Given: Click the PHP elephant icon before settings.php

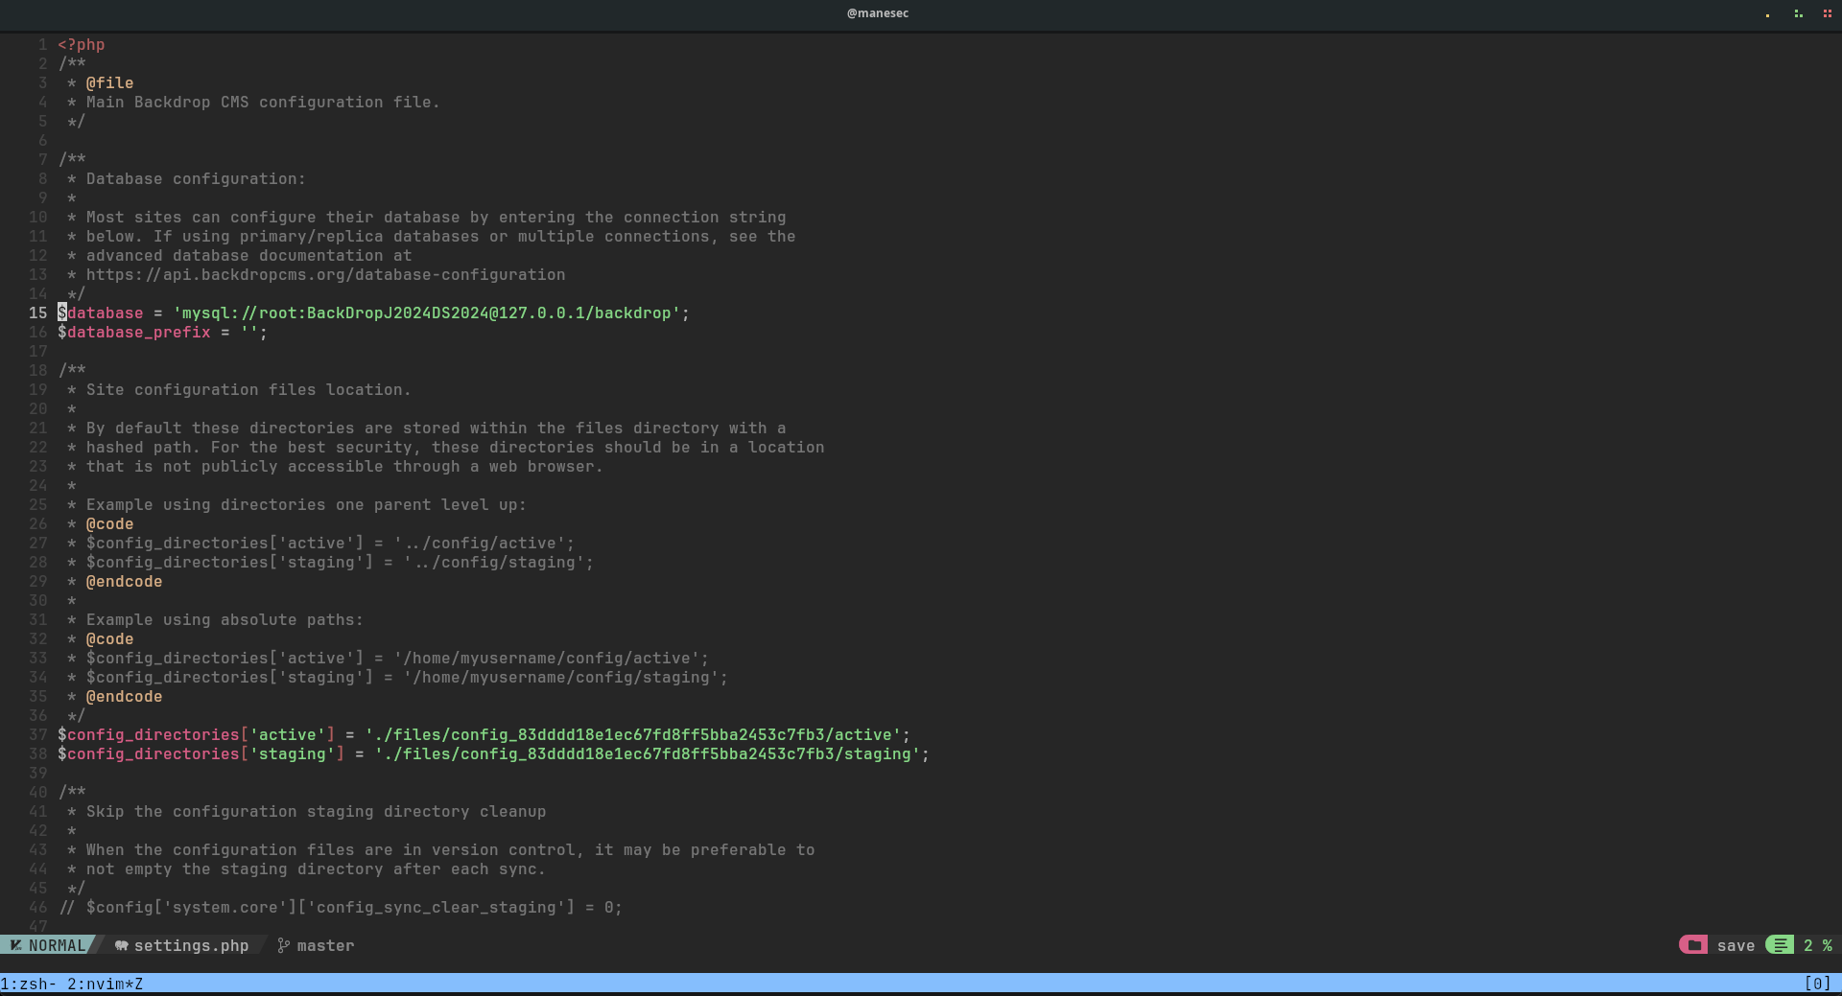Looking at the screenshot, I should [122, 945].
